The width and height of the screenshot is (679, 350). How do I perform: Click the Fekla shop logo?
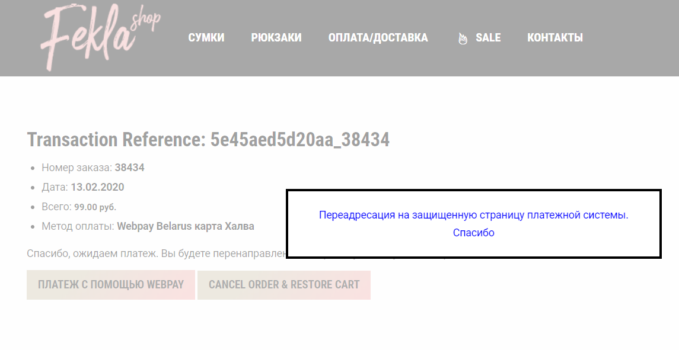tap(100, 37)
